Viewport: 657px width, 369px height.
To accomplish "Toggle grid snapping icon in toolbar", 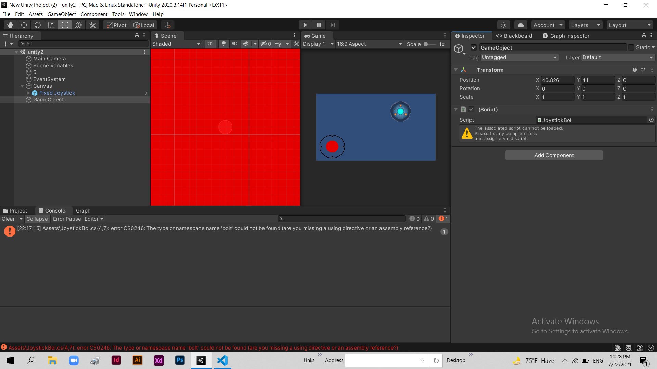I will click(168, 25).
